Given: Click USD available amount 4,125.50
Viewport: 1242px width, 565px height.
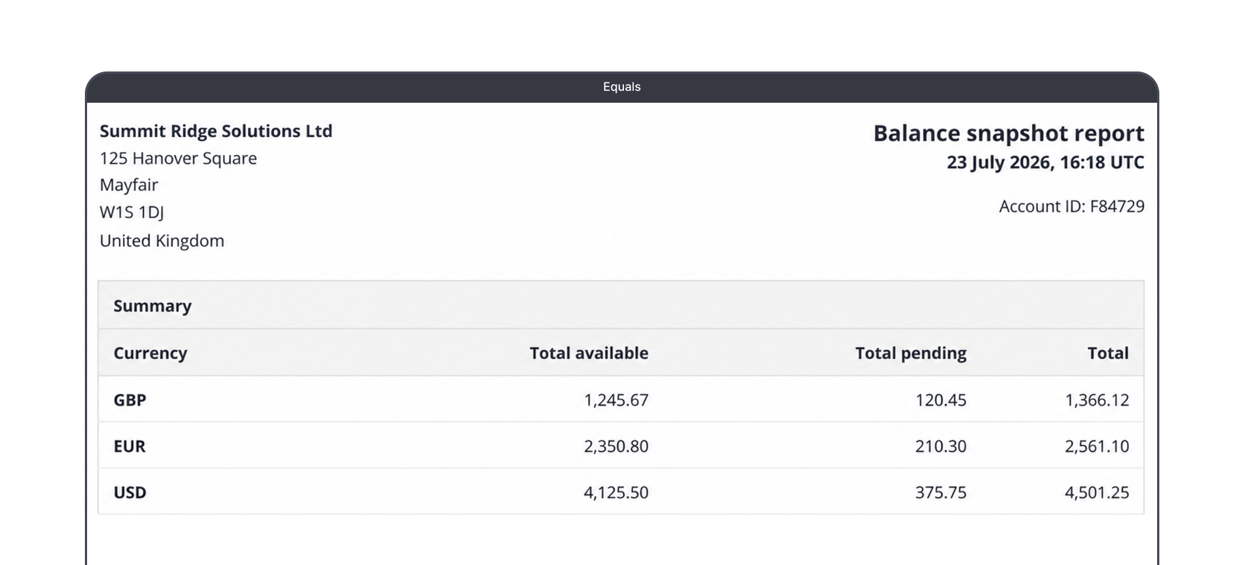Looking at the screenshot, I should coord(616,492).
